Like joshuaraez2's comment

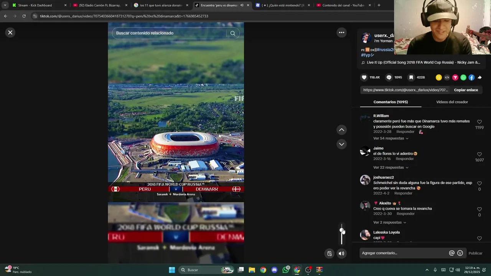pyautogui.click(x=479, y=184)
